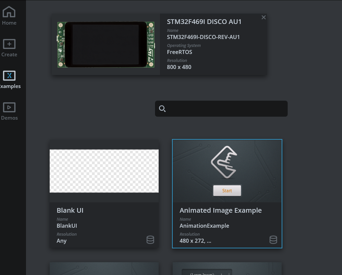The height and width of the screenshot is (275, 342).
Task: Open the Create section
Action: pos(9,48)
